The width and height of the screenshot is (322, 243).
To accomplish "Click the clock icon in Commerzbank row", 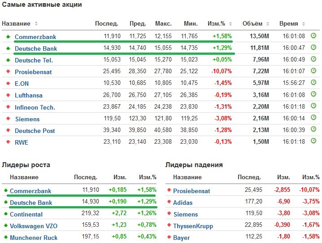I will click(313, 36).
